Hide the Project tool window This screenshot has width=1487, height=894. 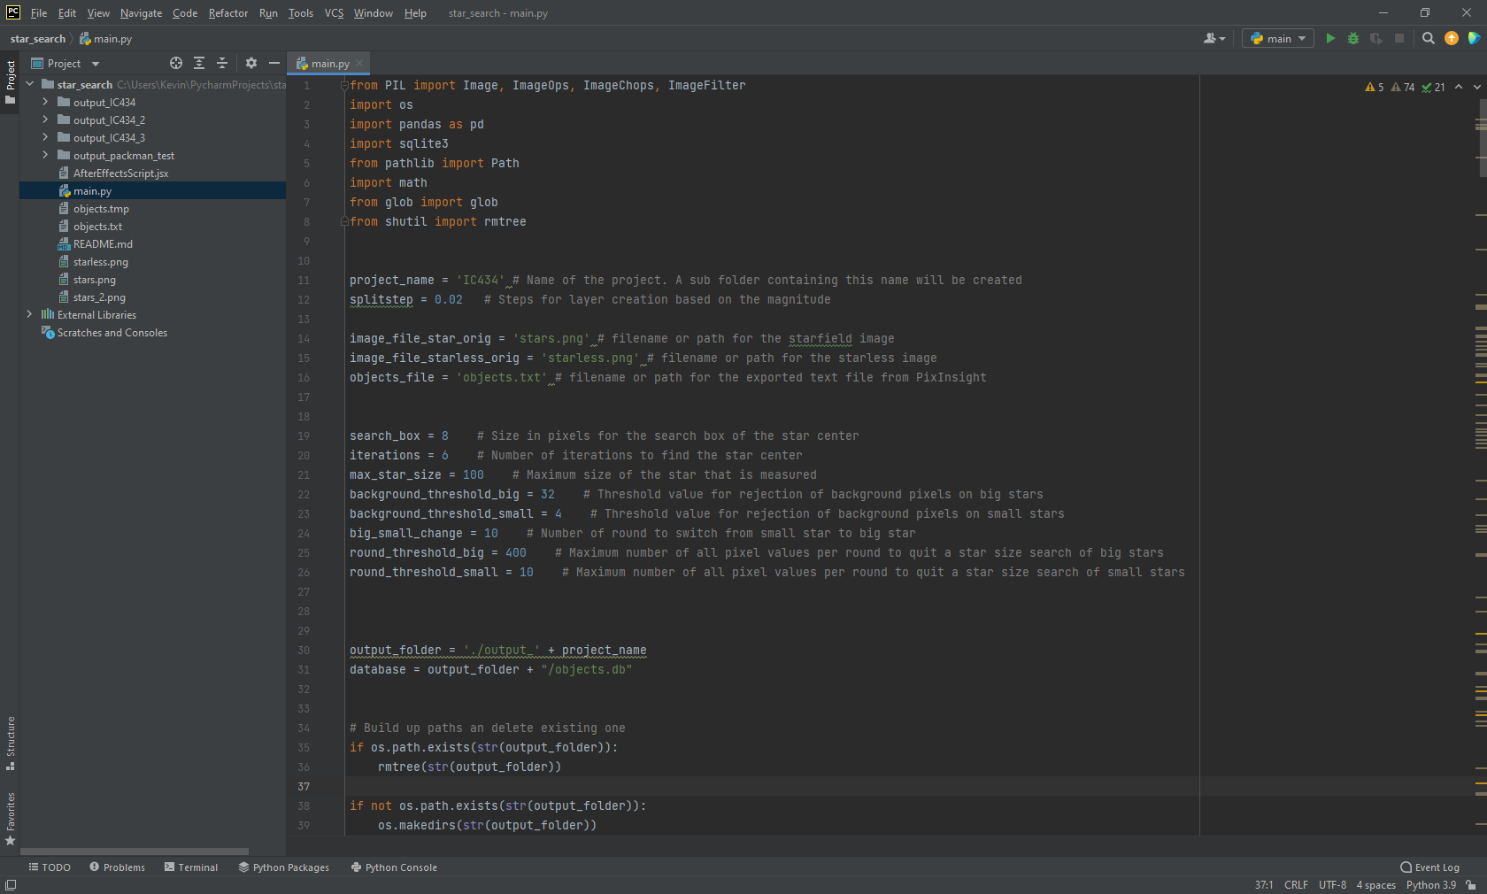click(274, 63)
